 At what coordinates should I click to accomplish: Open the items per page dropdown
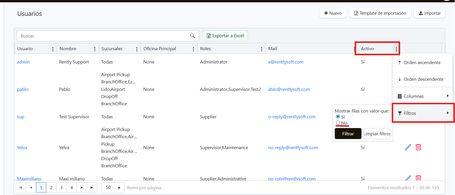(x=113, y=187)
